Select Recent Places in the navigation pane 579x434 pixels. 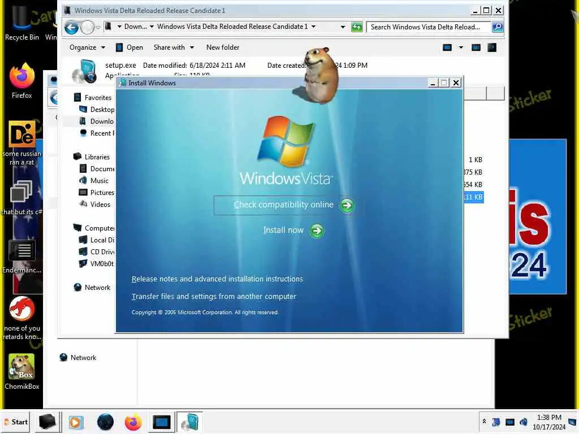coord(97,133)
